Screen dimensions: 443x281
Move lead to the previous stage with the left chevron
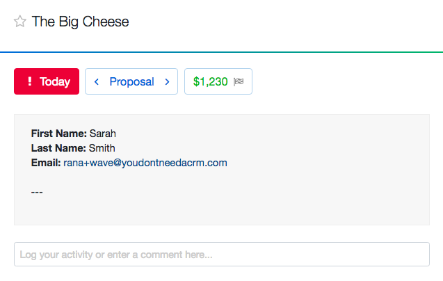coord(97,82)
